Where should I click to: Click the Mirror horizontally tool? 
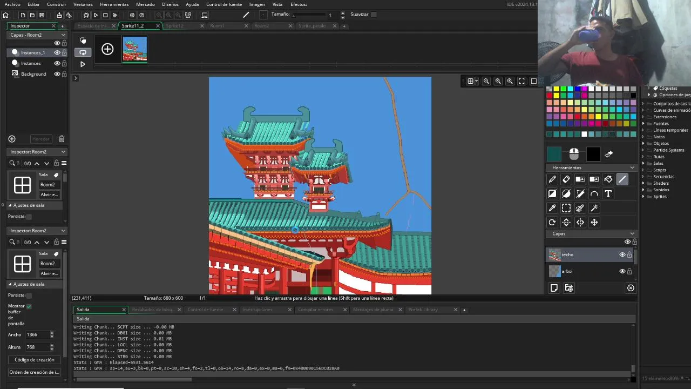580,222
